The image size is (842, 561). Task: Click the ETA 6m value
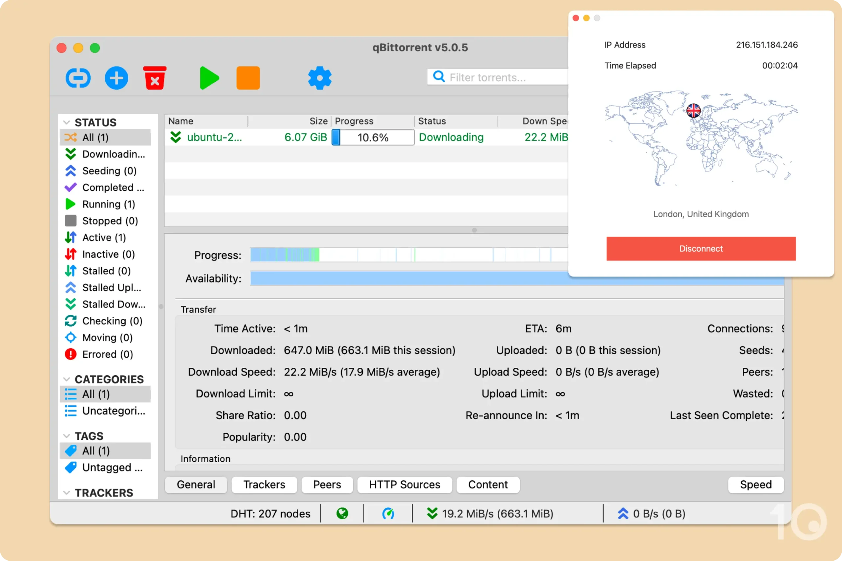click(563, 329)
